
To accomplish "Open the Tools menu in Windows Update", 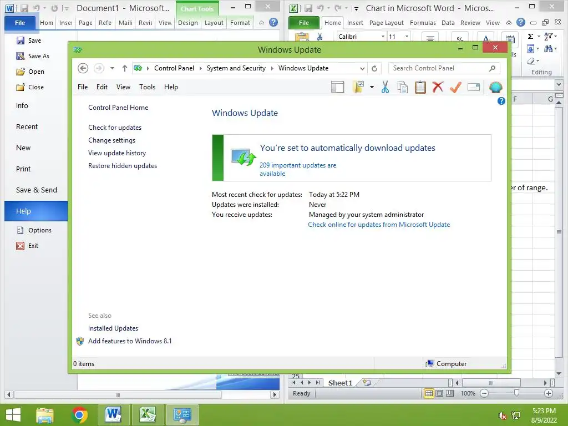I will coord(147,87).
